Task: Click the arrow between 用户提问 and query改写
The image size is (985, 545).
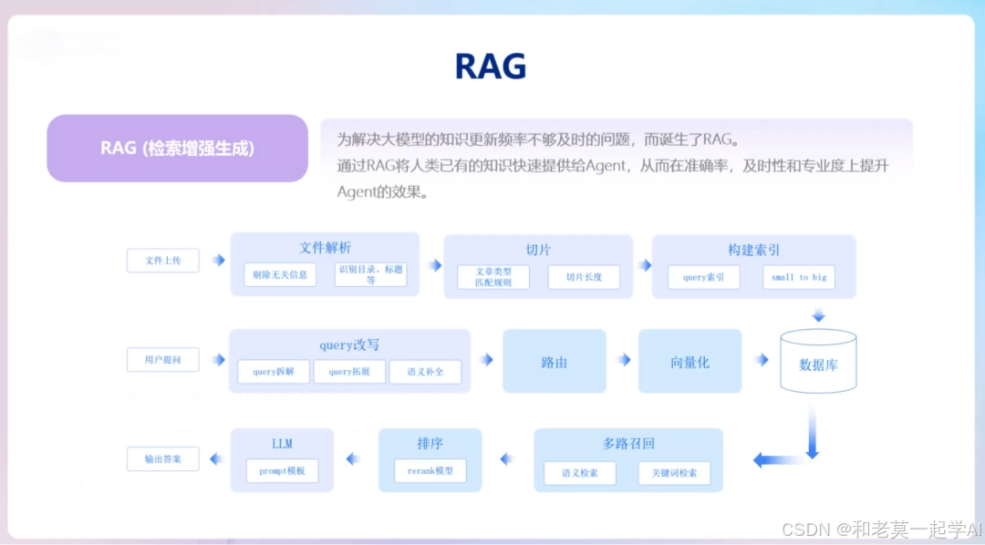Action: coord(217,359)
